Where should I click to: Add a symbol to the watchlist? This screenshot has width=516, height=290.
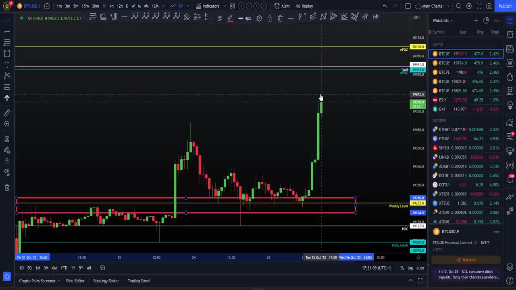point(476,20)
